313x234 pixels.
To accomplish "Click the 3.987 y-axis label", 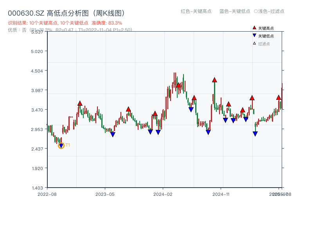I will click(x=37, y=90).
